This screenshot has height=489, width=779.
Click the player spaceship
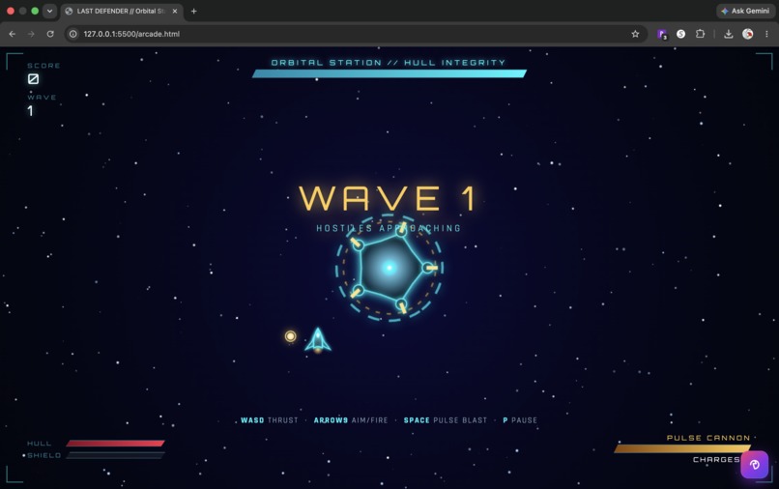coord(318,340)
